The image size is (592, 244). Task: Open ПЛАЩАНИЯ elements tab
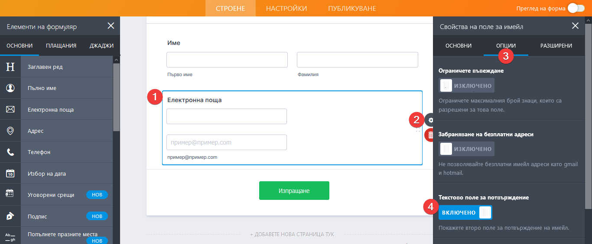click(61, 45)
